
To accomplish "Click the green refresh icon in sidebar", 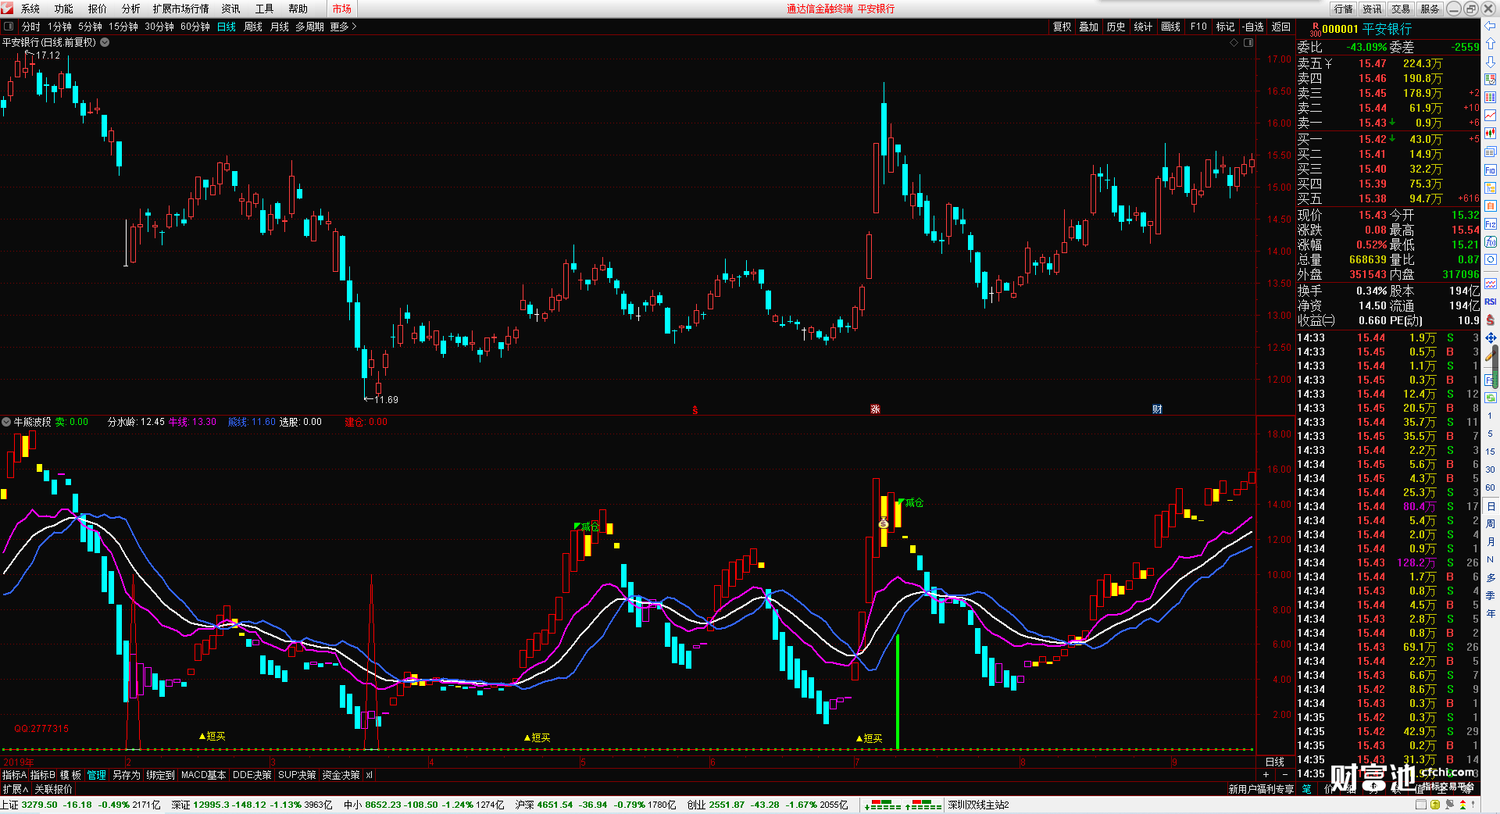I will point(1491,398).
